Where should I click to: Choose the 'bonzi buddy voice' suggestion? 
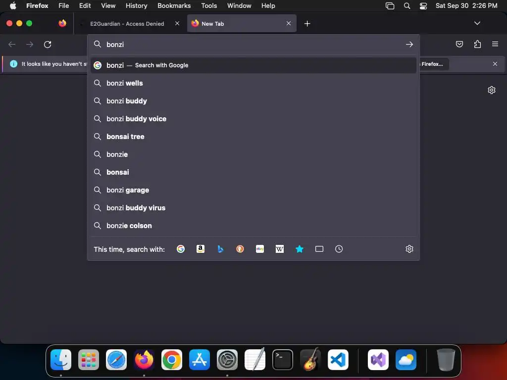[x=253, y=119]
